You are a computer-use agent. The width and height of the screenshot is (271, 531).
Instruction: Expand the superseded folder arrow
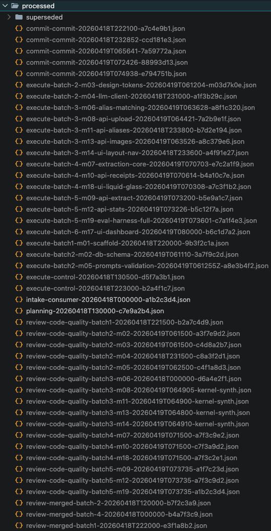[9, 17]
